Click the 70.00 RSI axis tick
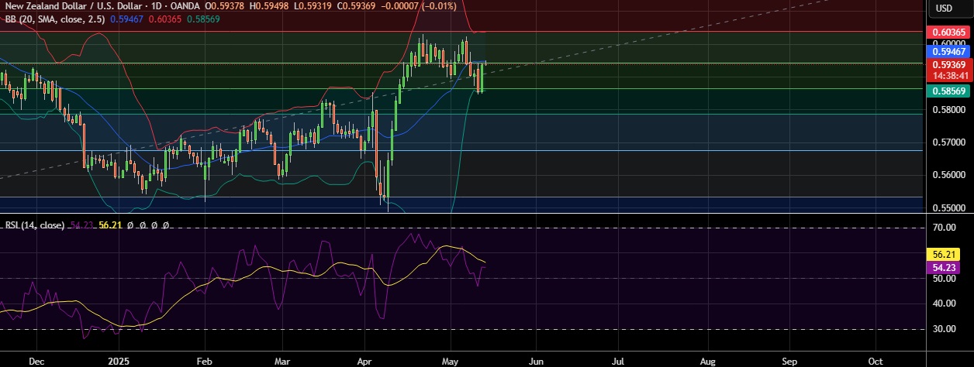Image resolution: width=974 pixels, height=367 pixels. [943, 228]
